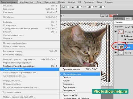133x99 pixels.
Task: Click the rotation angle input field
Action: pos(78,7)
